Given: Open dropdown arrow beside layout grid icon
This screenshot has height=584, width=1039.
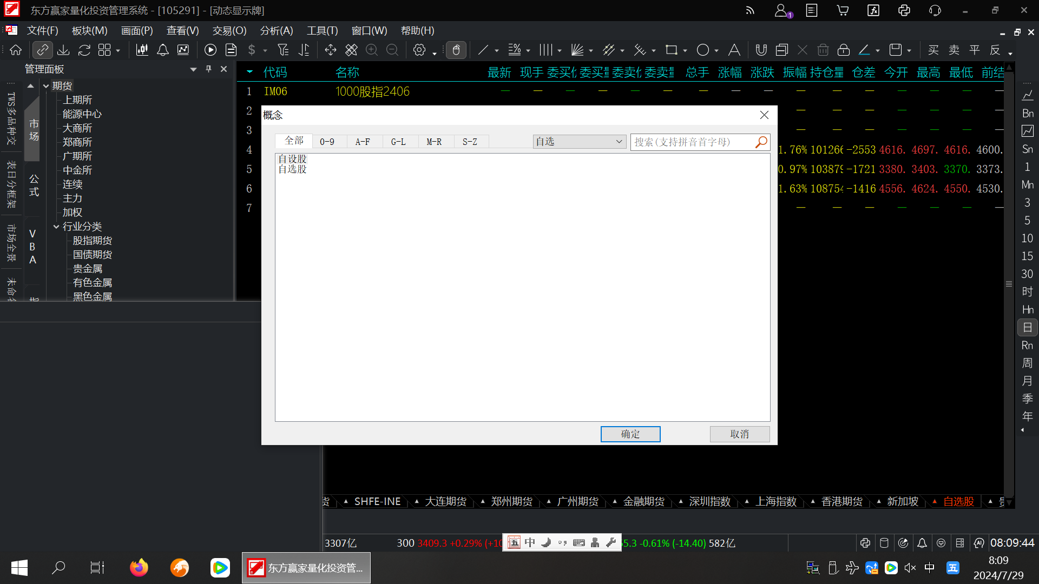Looking at the screenshot, I should [x=118, y=51].
